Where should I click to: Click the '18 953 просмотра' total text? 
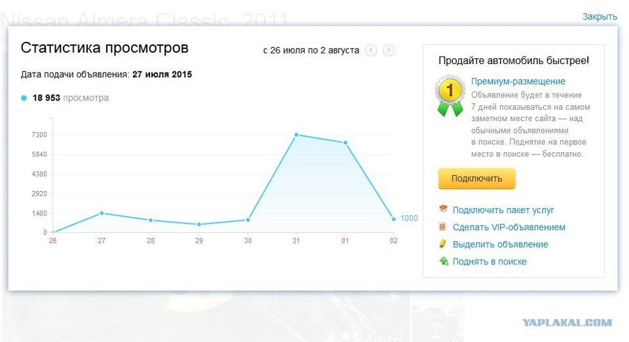tap(70, 97)
